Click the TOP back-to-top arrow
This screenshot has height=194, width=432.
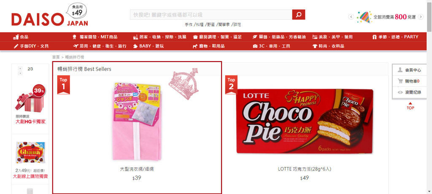coord(410,106)
